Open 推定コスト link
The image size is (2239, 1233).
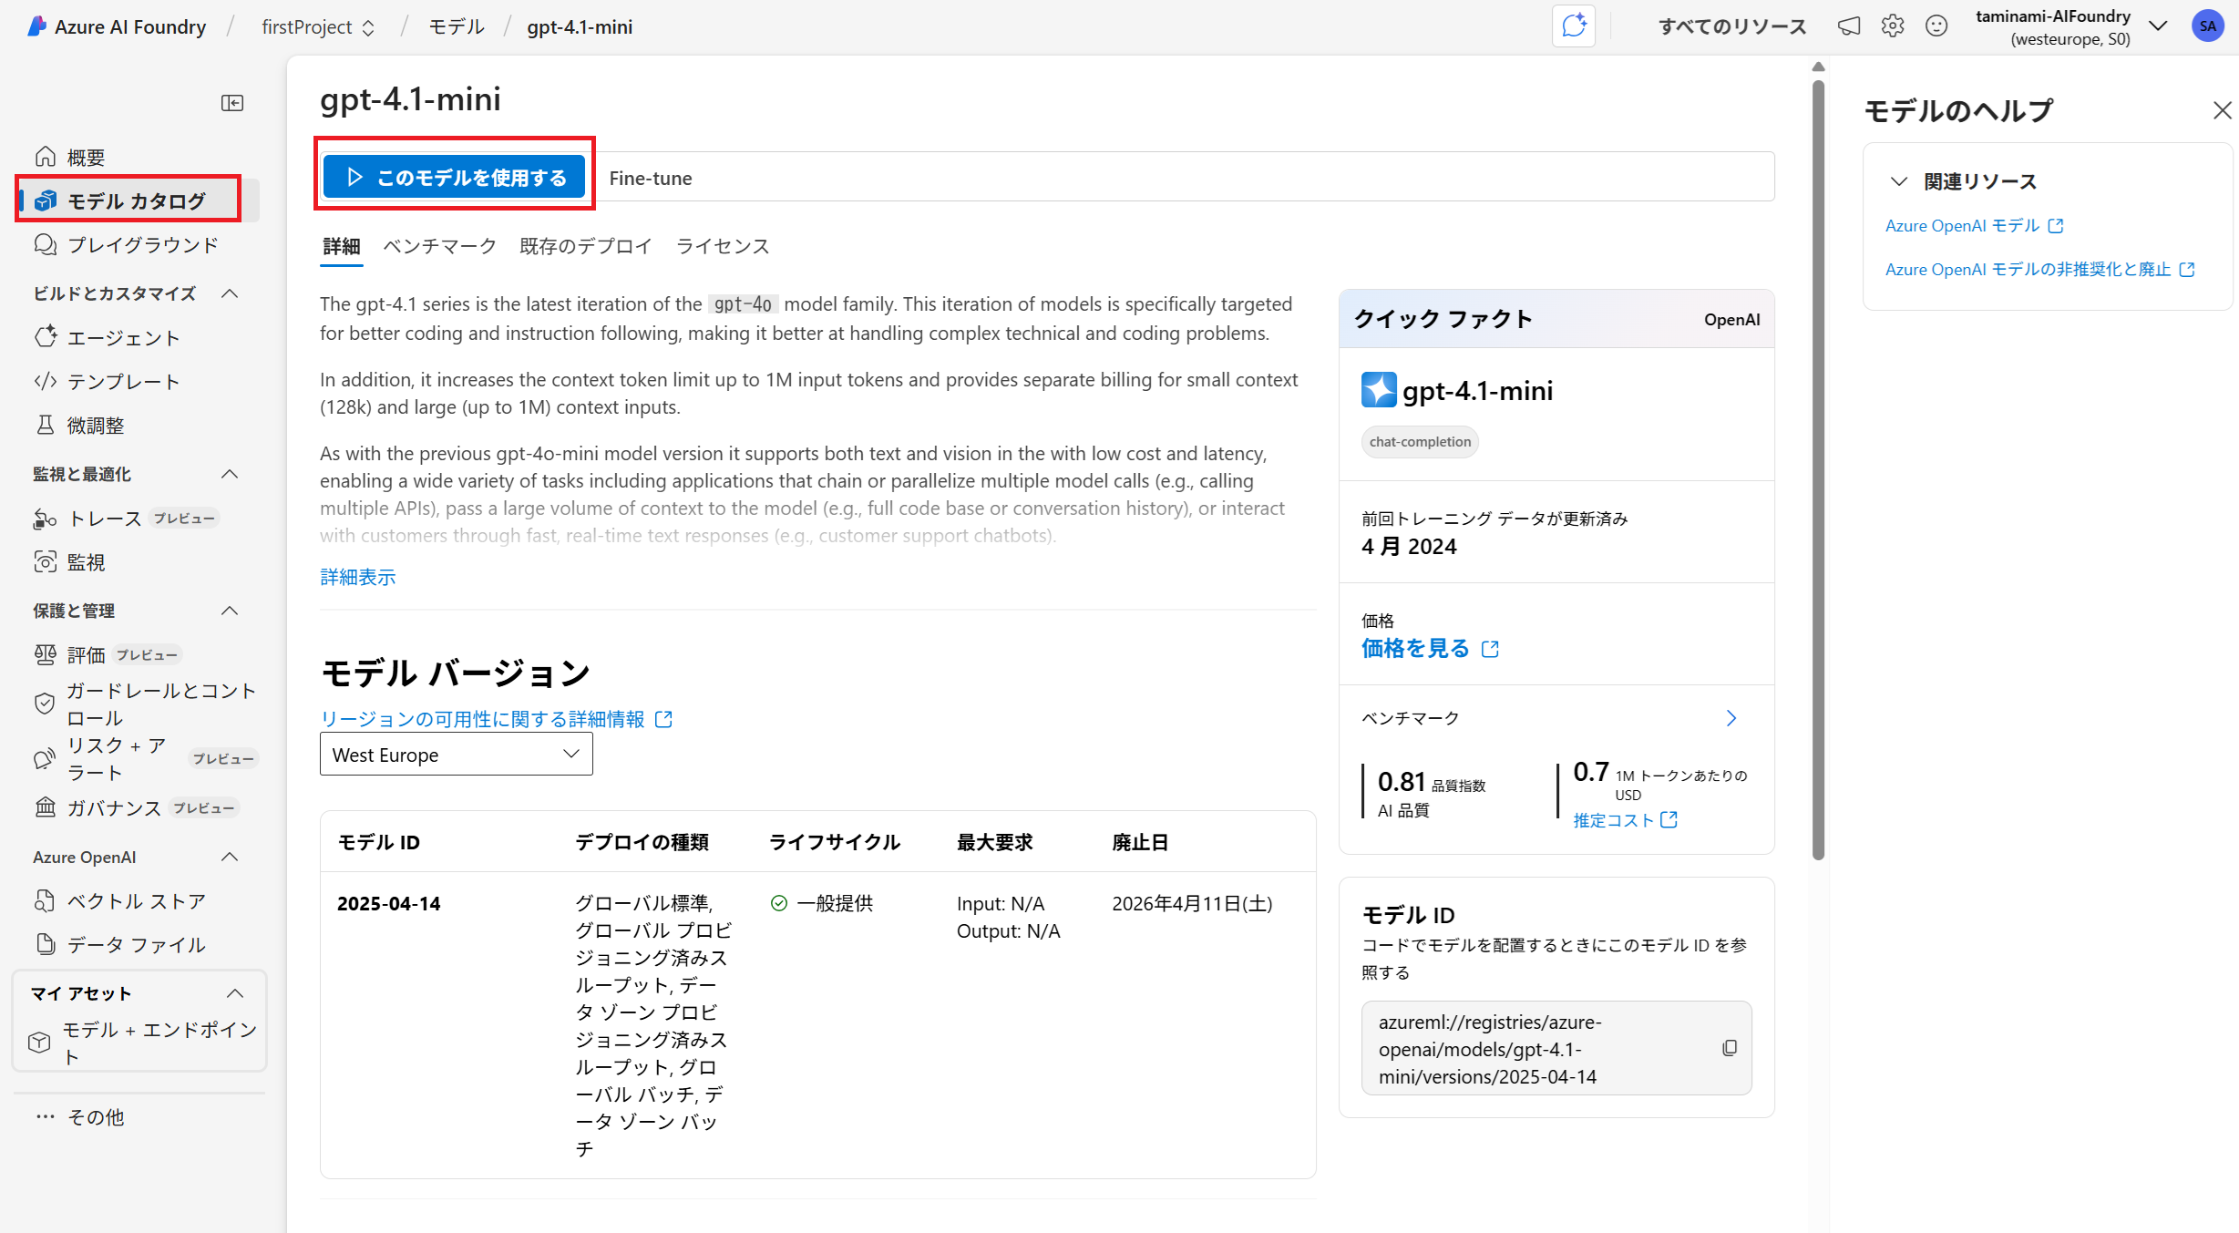pos(1625,820)
